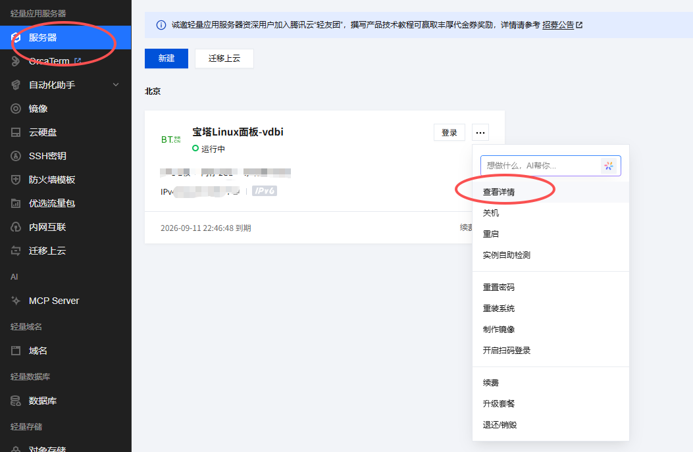The width and height of the screenshot is (693, 452).
Task: Click the 云硬盘 sidebar icon
Action: click(x=16, y=132)
